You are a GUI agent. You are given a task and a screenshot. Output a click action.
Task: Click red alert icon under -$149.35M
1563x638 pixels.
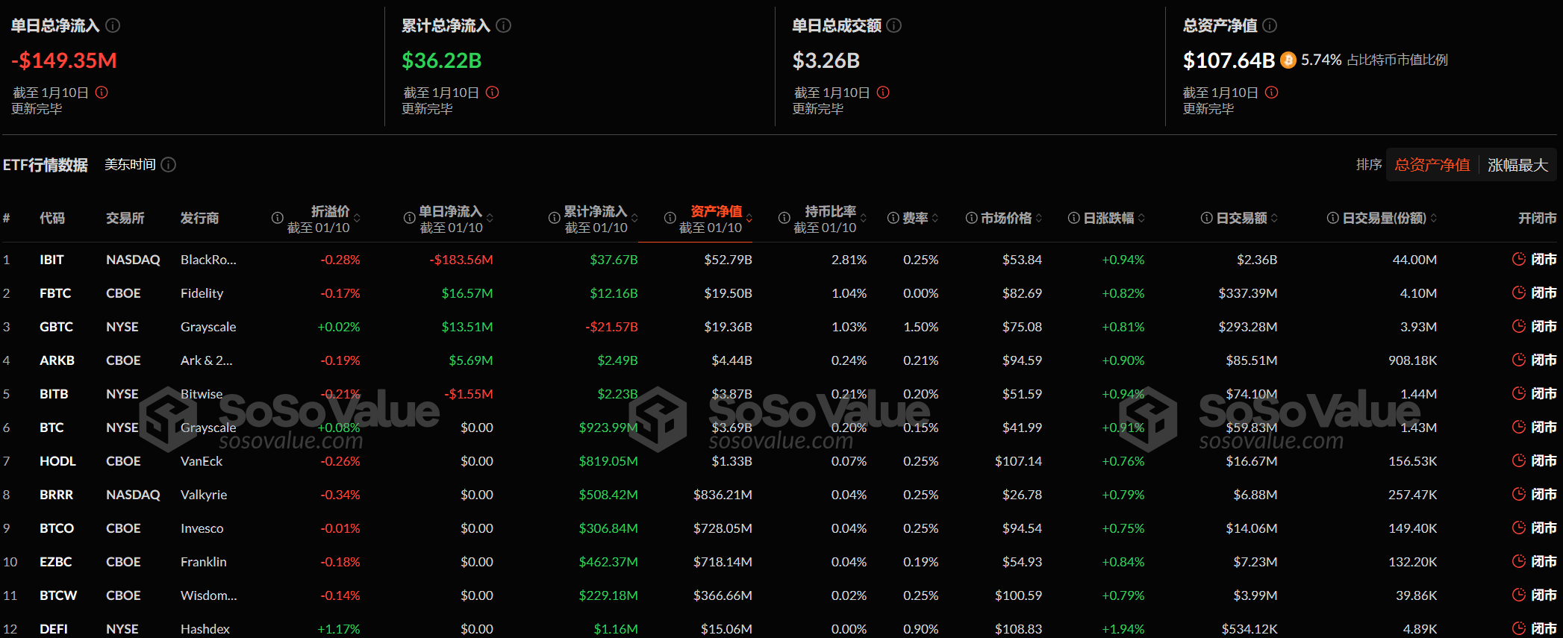click(102, 93)
